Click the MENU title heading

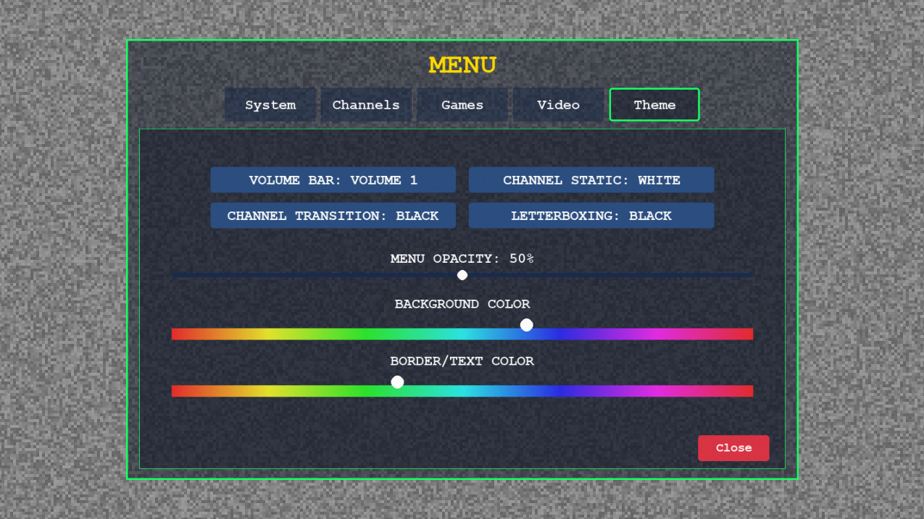tap(462, 65)
